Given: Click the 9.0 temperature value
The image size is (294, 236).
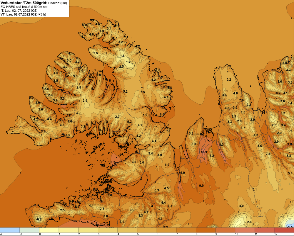Looking at the screenshot, I should 201,186.
